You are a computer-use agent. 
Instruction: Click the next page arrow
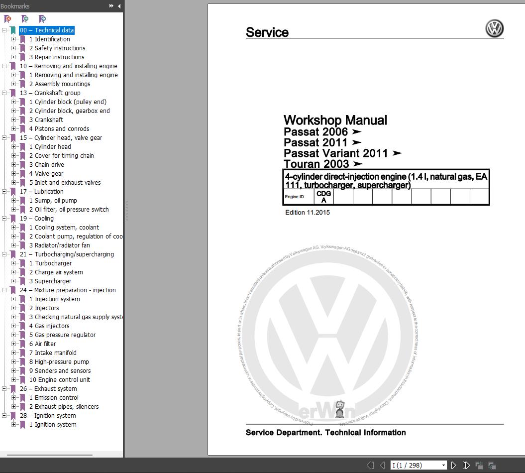coord(454,465)
